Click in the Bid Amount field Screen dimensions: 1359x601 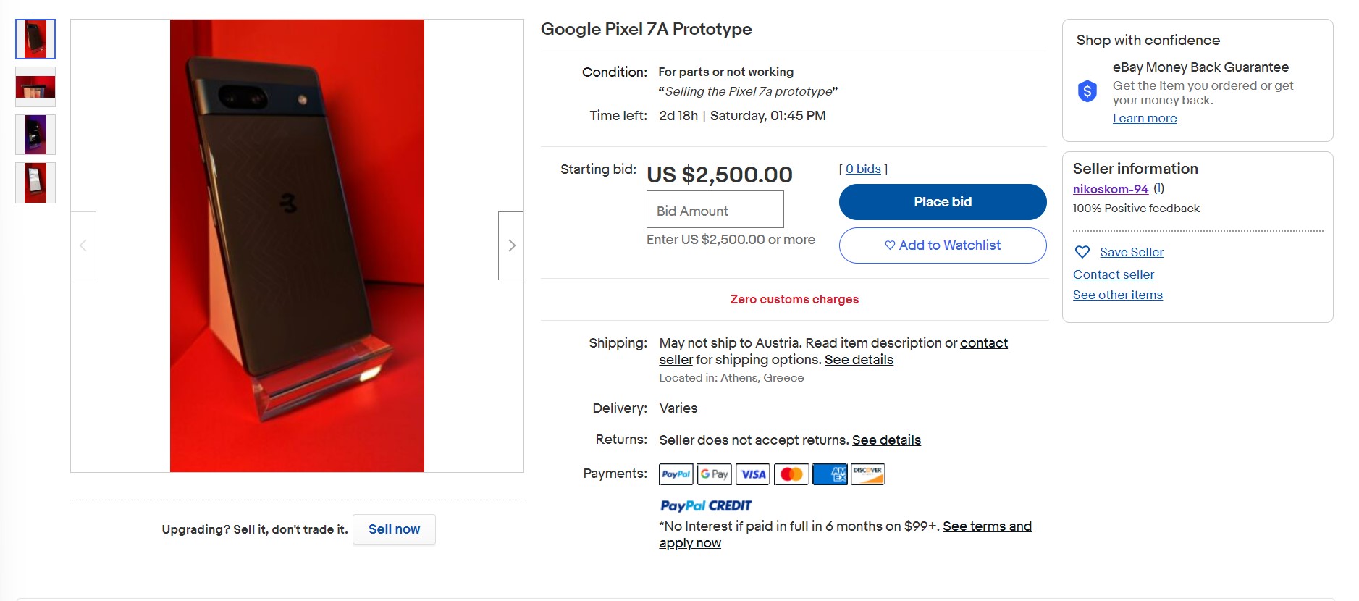(715, 210)
